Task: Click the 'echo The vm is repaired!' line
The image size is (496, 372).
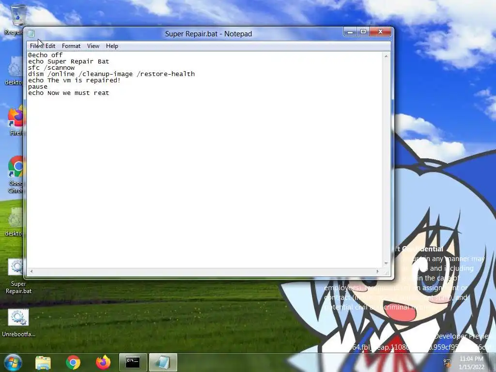Action: coord(74,80)
